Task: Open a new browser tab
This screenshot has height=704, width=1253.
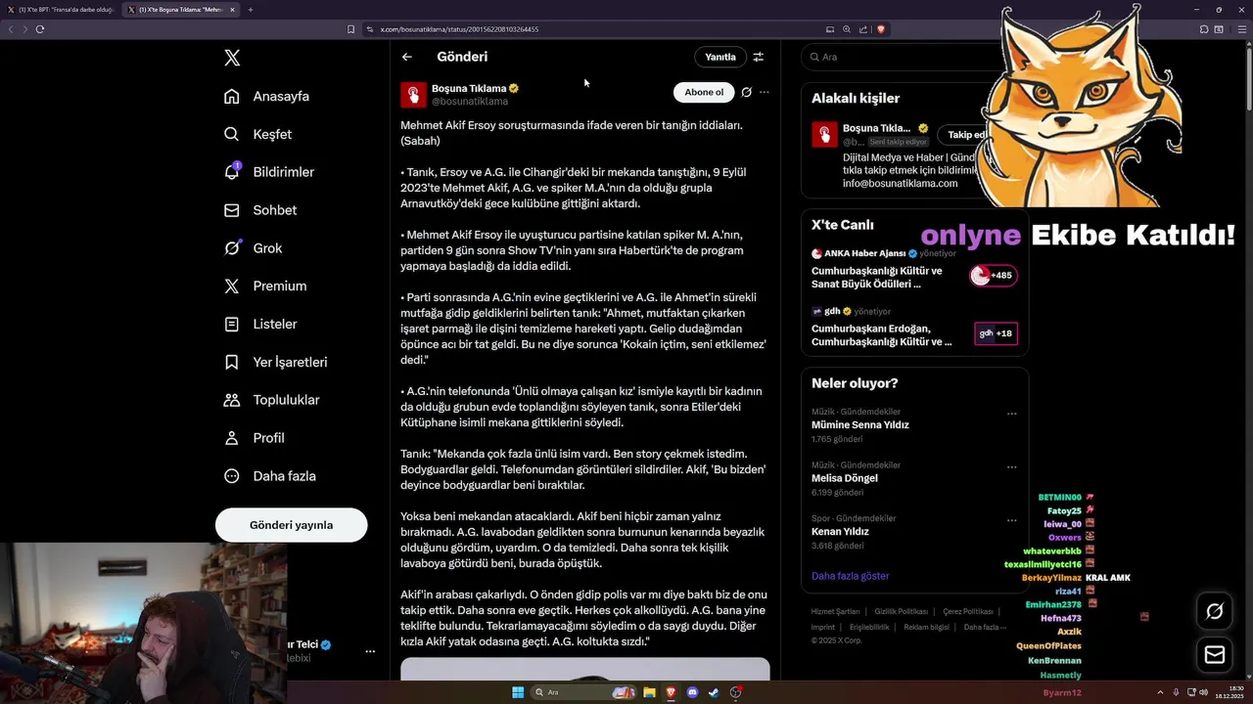Action: [x=250, y=10]
